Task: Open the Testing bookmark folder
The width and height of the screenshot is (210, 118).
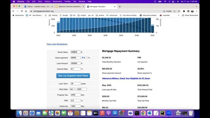Action: (53, 15)
